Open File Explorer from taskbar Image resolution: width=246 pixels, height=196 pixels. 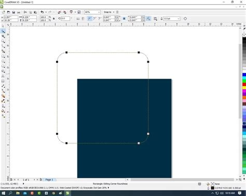18,193
